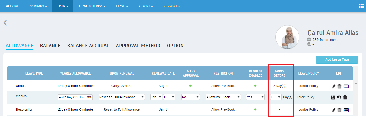Open the Upon Renewal dropdown for Medical
The width and height of the screenshot is (366, 118).
point(122,97)
